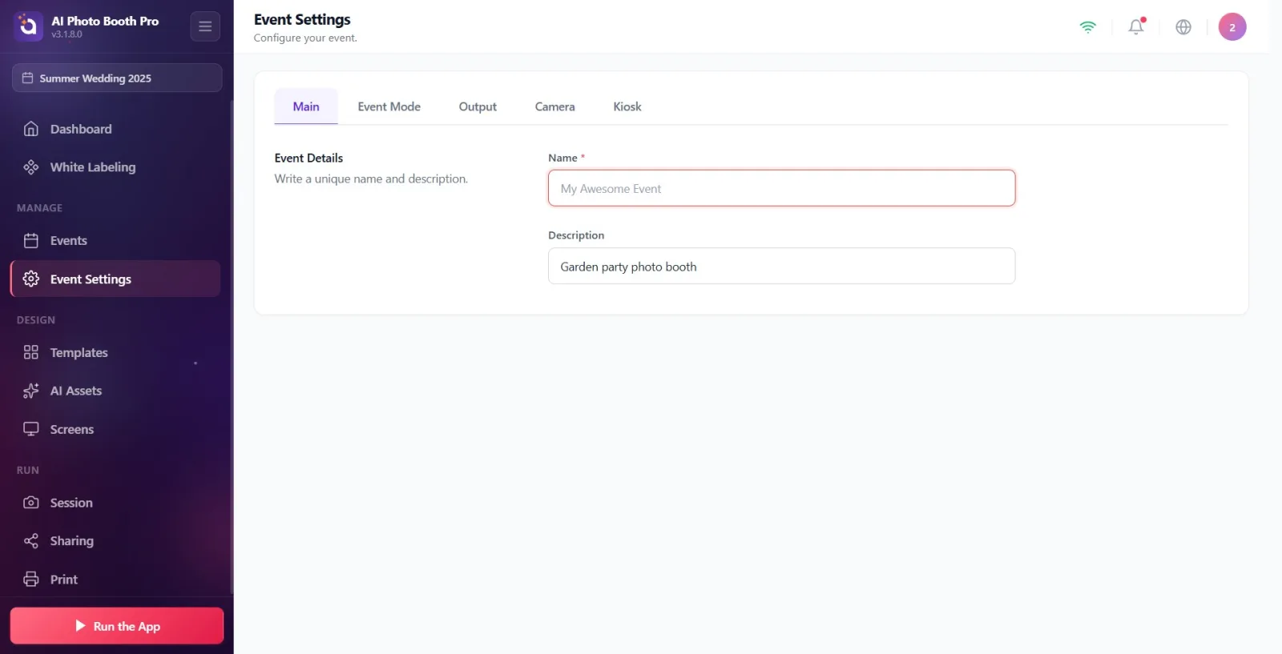The image size is (1282, 654).
Task: Click the Session camera icon
Action: 31,503
